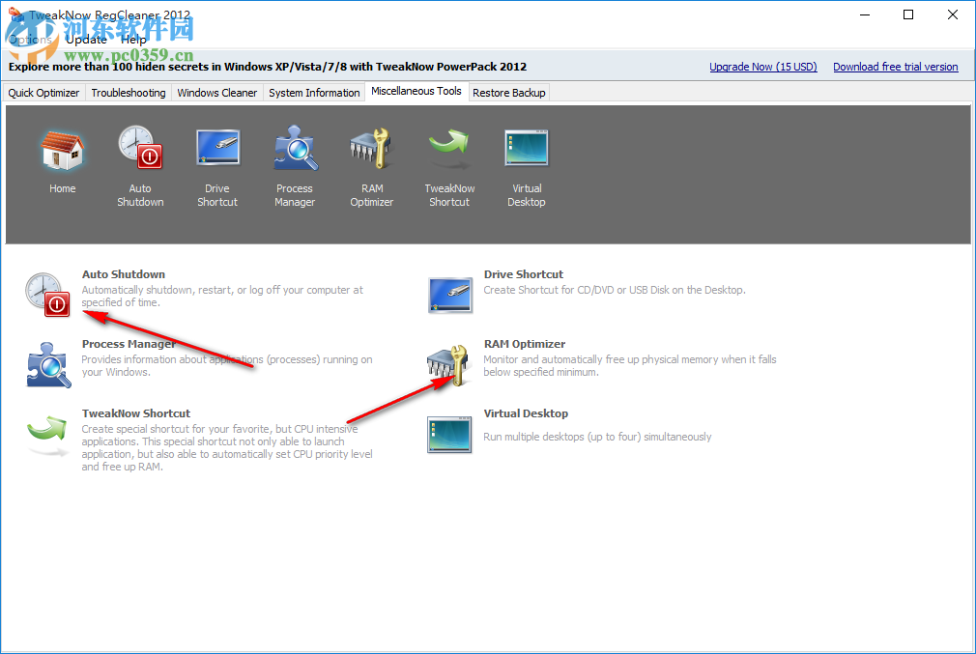Open RAM Optimizer via its toolbar icon

pos(371,147)
